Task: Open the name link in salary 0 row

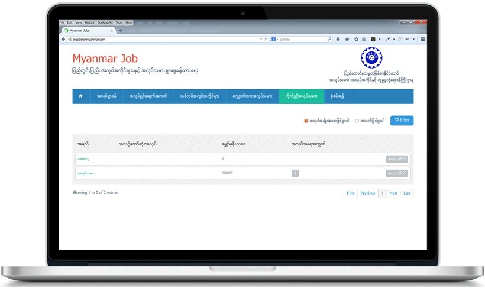Action: coord(83,159)
